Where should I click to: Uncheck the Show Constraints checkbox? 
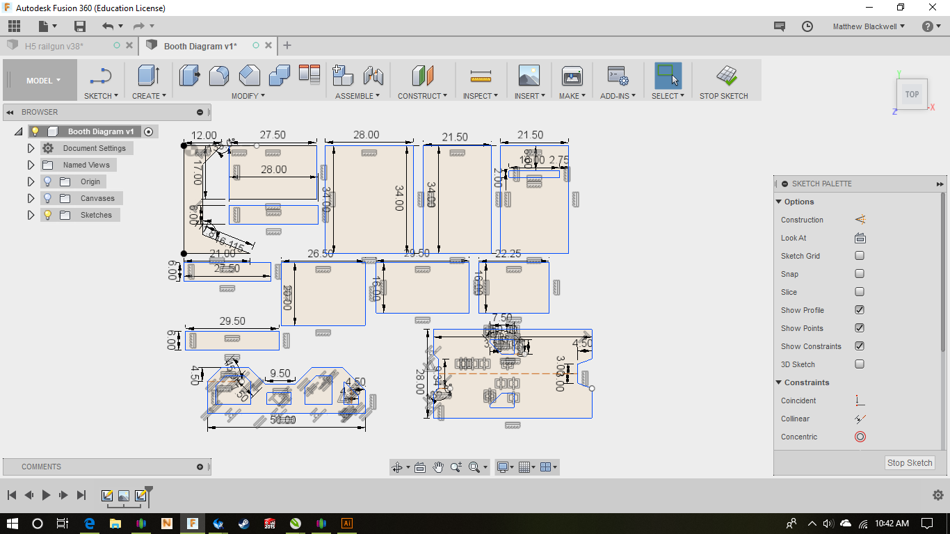[x=860, y=346]
